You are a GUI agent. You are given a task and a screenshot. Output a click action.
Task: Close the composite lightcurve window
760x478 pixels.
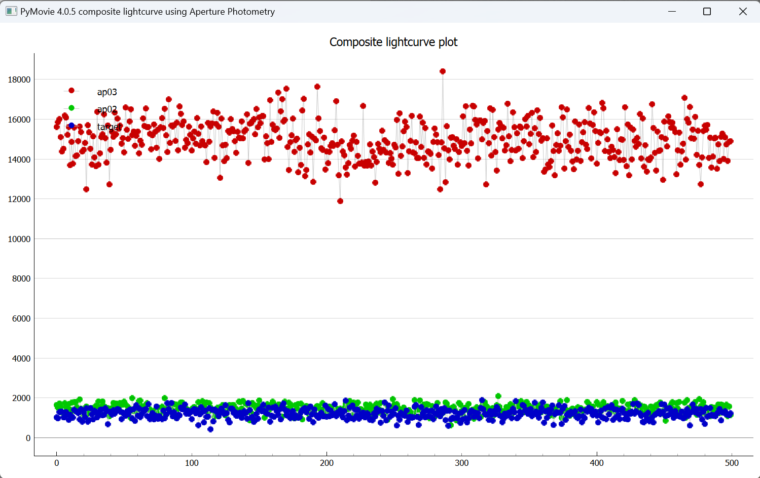[743, 11]
